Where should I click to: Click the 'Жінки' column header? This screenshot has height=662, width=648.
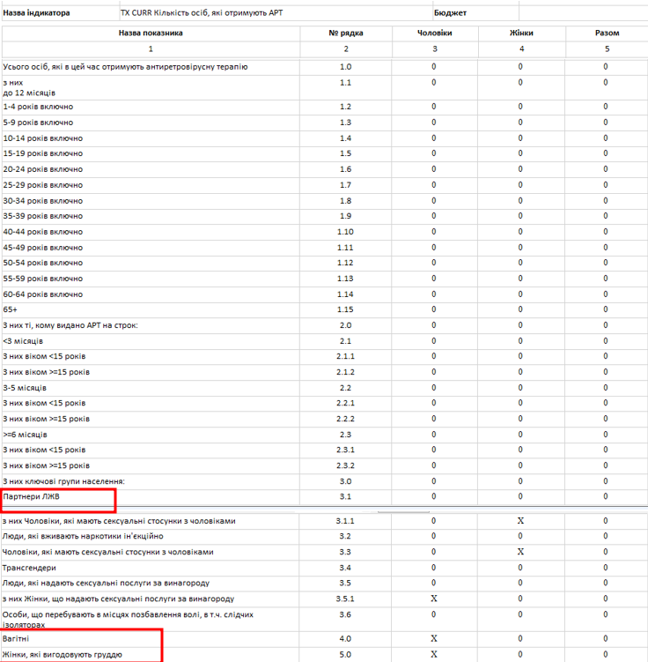(521, 33)
